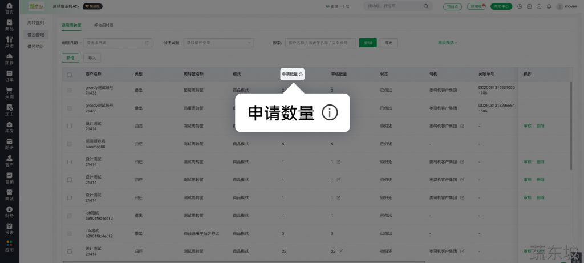Check the 蝶蝶蝶炸鸡 row checkbox
584x263 pixels.
click(70, 144)
